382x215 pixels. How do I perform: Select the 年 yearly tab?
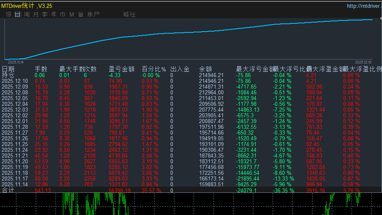pyautogui.click(x=54, y=14)
